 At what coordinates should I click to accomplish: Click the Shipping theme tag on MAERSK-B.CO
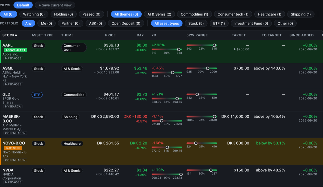tap(71, 117)
